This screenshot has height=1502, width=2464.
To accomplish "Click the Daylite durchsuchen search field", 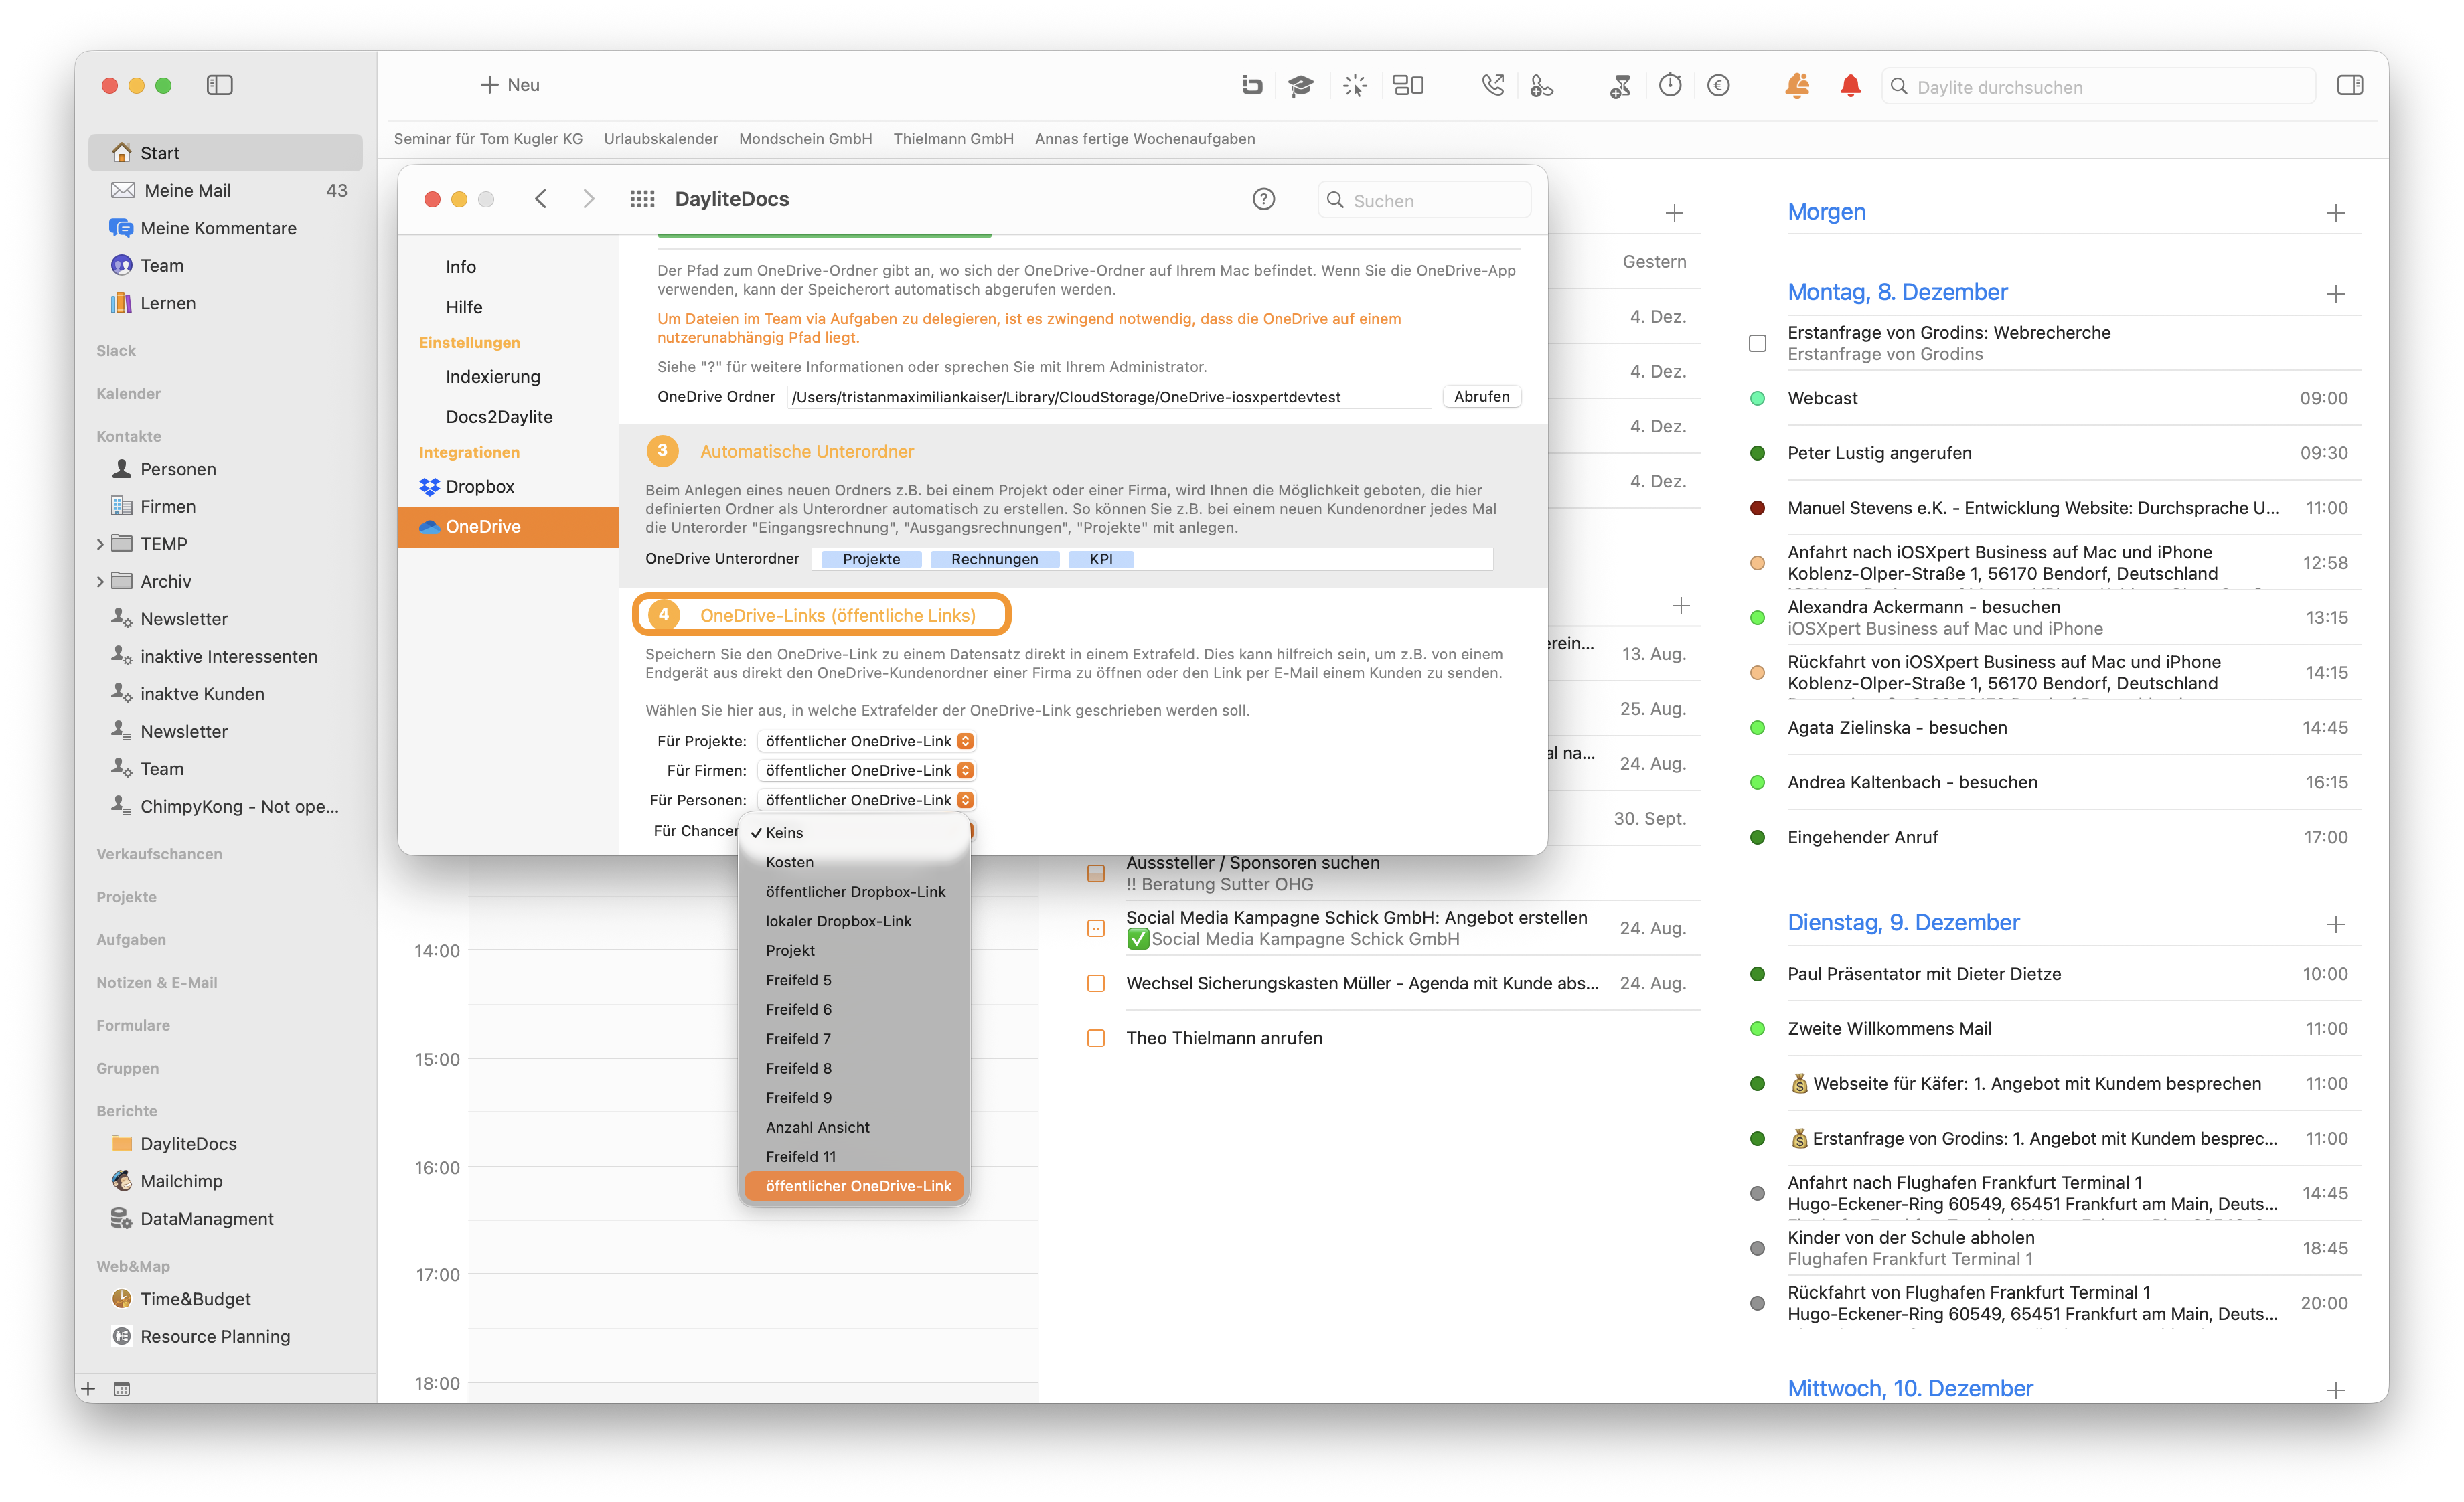I will [x=2098, y=87].
